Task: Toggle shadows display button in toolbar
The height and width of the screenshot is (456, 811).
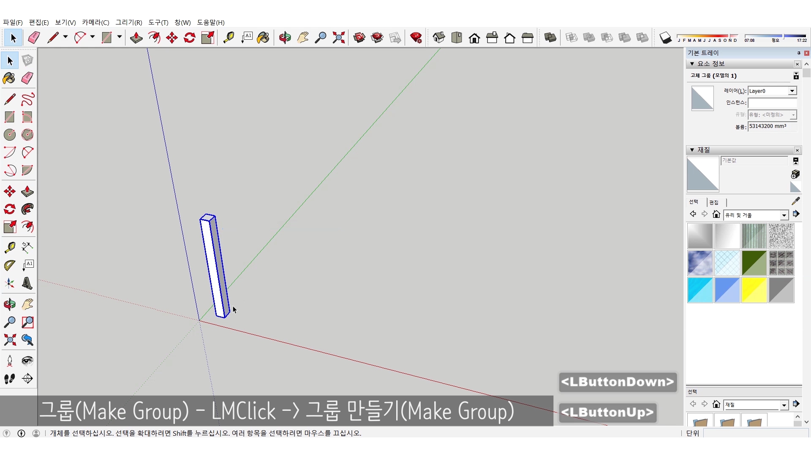Action: 665,38
